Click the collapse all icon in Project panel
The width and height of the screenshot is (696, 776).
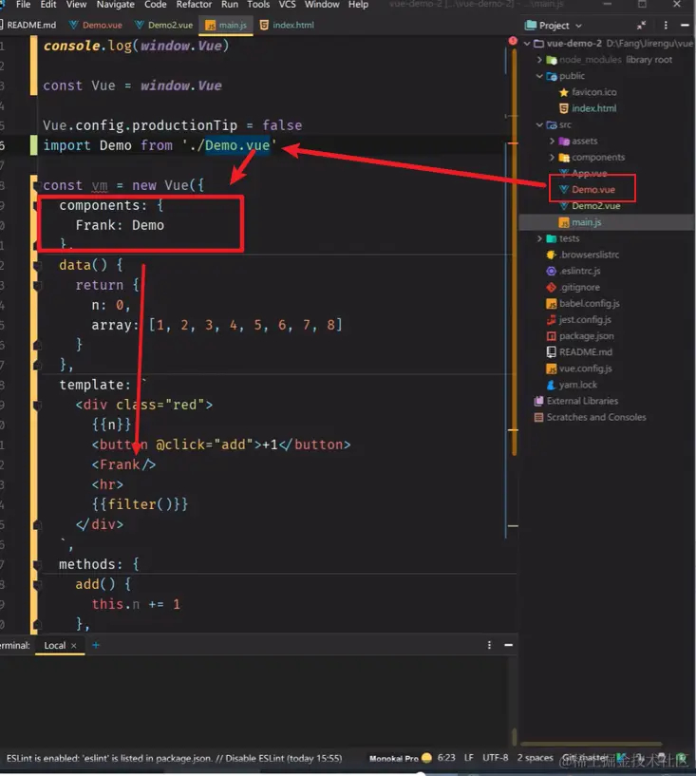[x=641, y=26]
